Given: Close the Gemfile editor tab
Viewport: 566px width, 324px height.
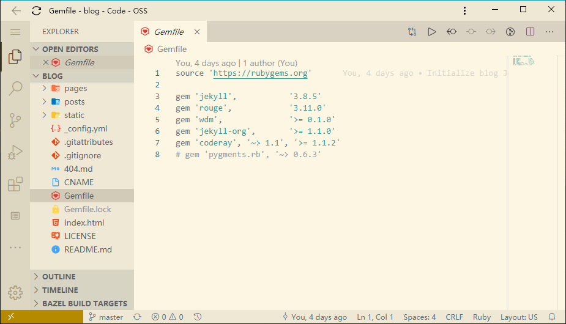Looking at the screenshot, I should click(197, 32).
